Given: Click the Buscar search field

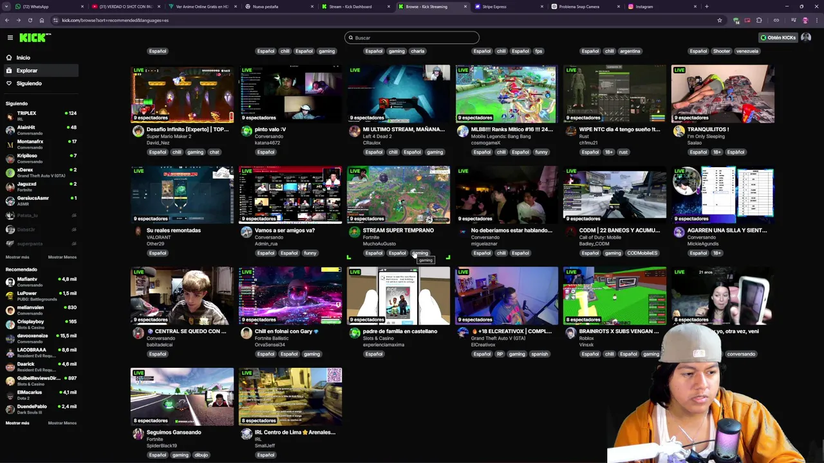Looking at the screenshot, I should [412, 38].
